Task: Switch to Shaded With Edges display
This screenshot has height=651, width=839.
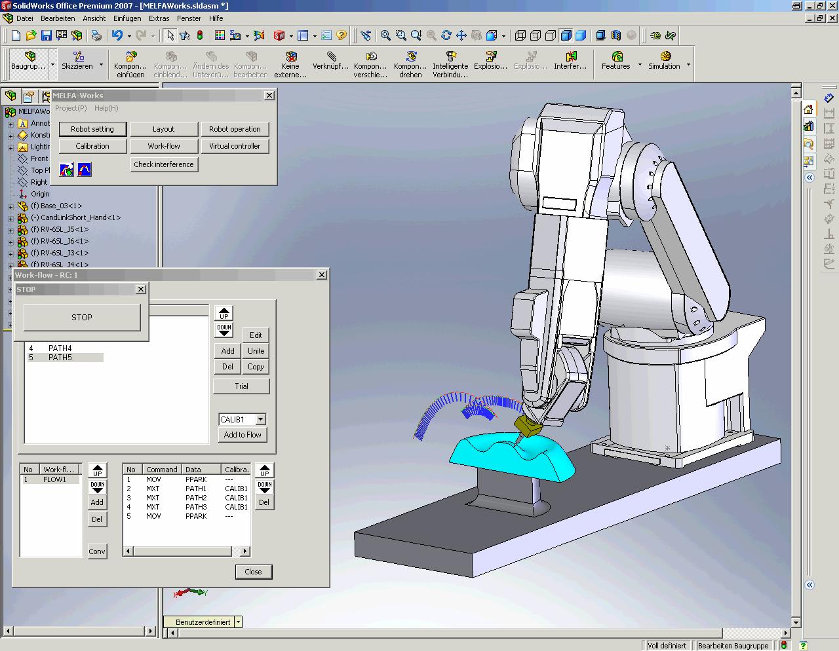Action: pos(566,35)
